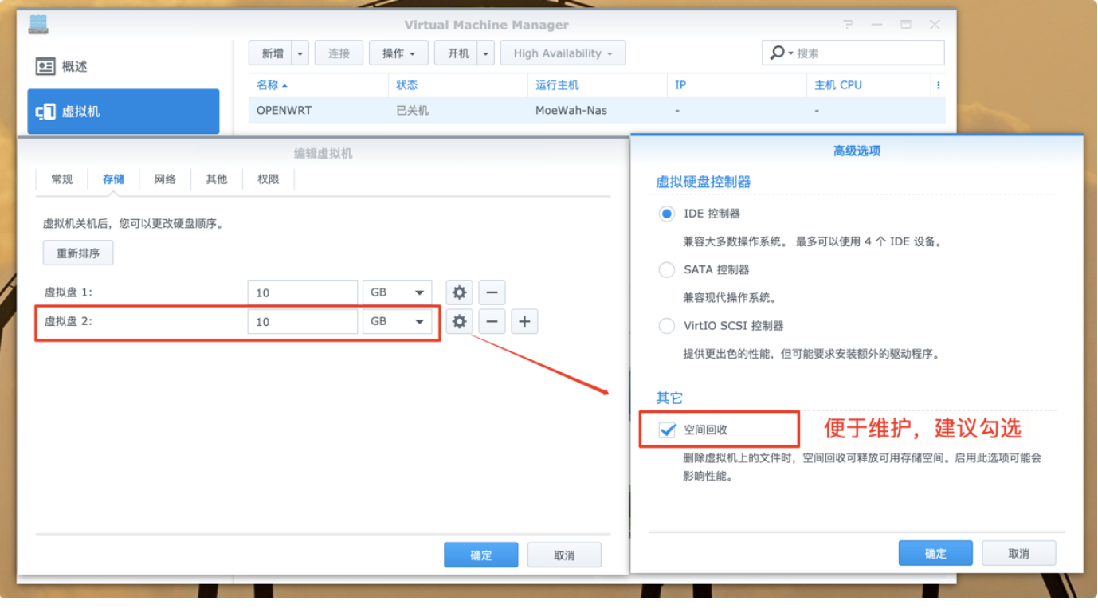Expand the GB unit dropdown for disk 1

click(397, 292)
